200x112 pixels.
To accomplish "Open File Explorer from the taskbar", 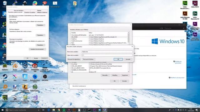I will [x=54, y=110].
